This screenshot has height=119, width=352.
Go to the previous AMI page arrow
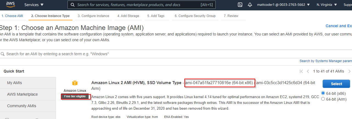click(x=308, y=71)
